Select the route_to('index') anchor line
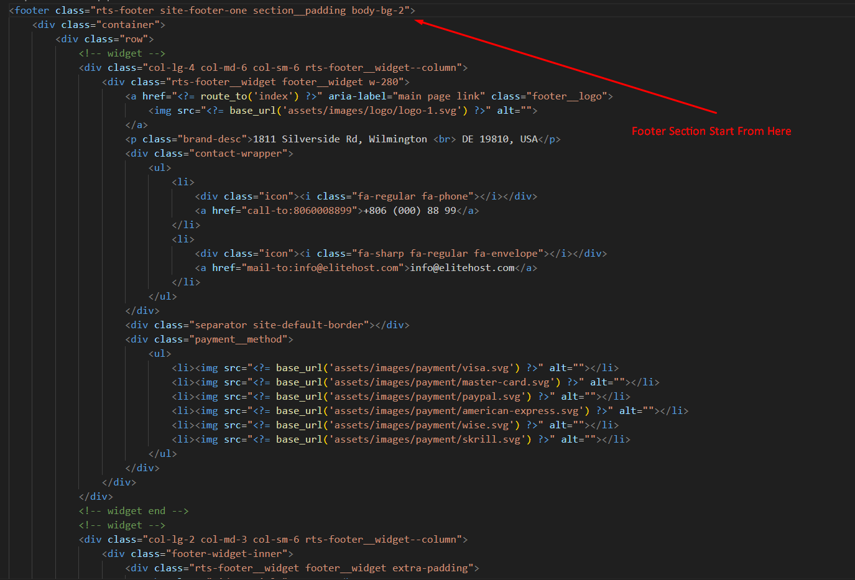 click(369, 96)
